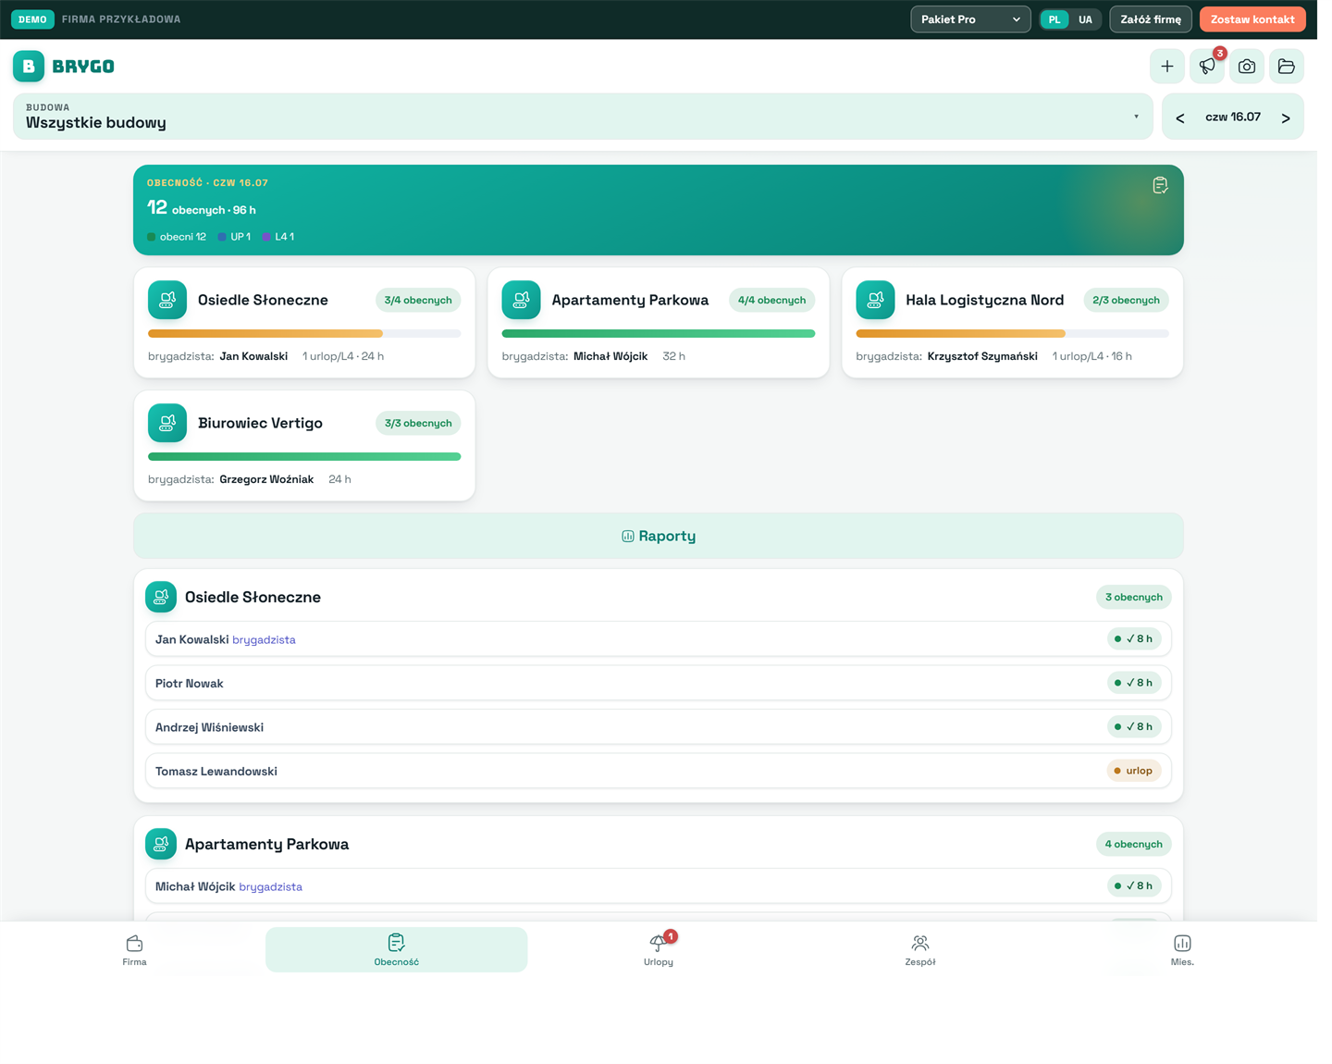Viewport: 1332px width, 1064px height.
Task: Click the Hala Logistyczna Nord card icon
Action: click(875, 300)
